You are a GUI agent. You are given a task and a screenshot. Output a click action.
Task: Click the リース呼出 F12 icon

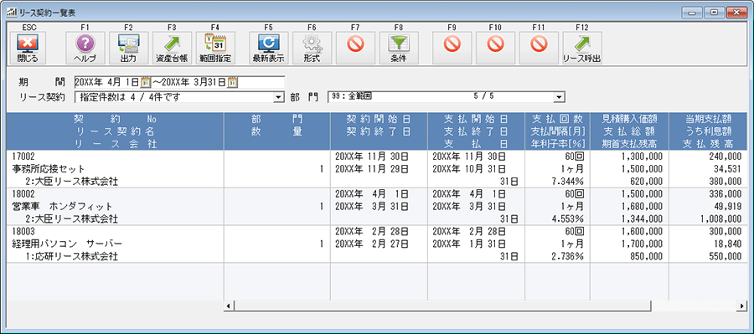(x=582, y=49)
